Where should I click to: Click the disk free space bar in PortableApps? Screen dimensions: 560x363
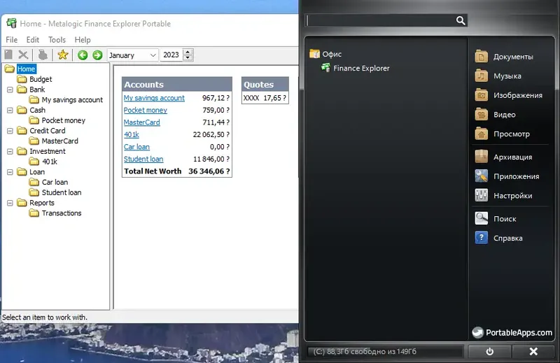click(x=385, y=352)
